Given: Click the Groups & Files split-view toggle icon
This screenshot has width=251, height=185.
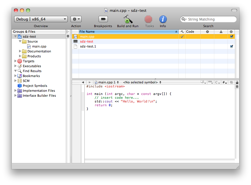Looking at the screenshot, I should pos(68,32).
